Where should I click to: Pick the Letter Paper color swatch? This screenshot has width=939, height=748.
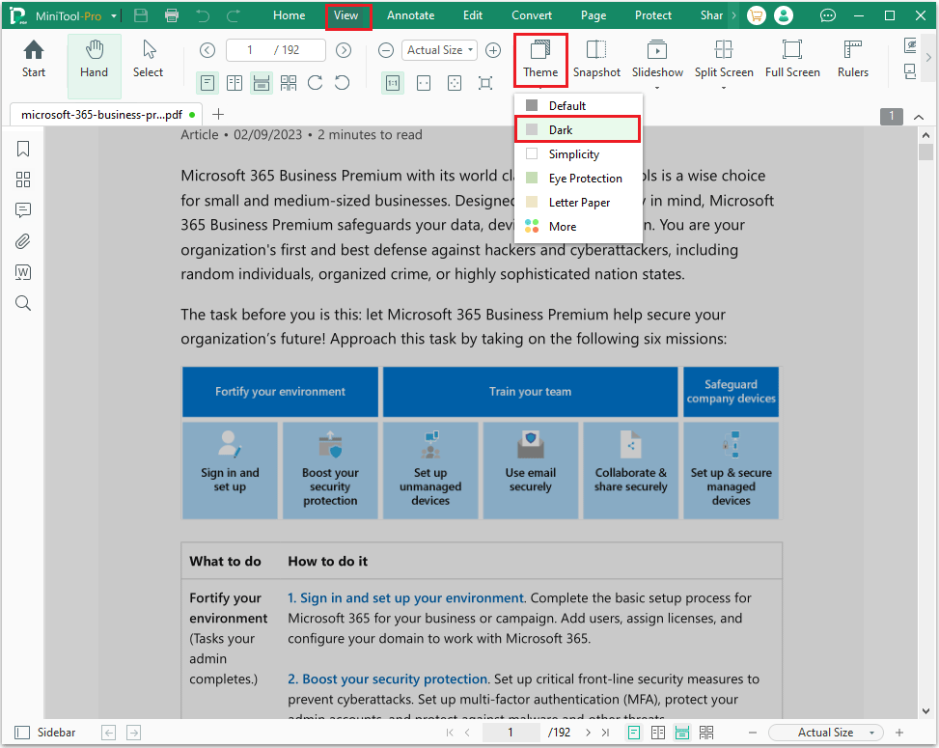[531, 202]
